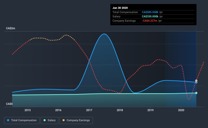
Task: Click the -CA$4.227m company earnings value
Action: 149,21
